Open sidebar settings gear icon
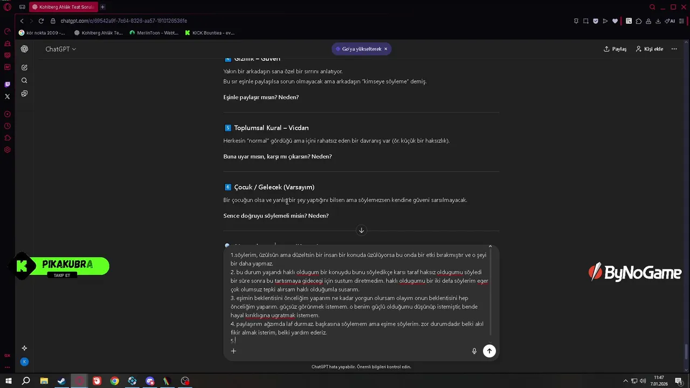690x388 pixels. click(x=8, y=150)
